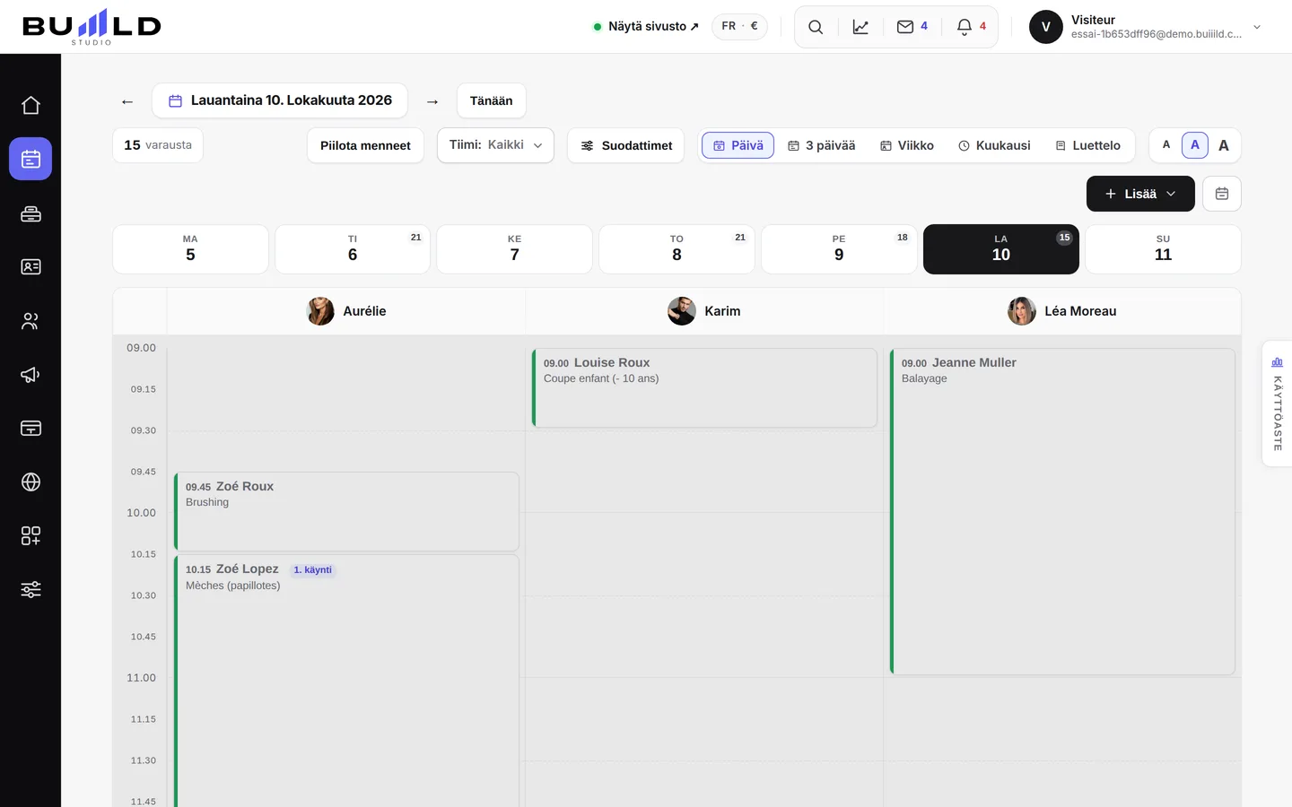The image size is (1292, 807).
Task: Click the search magnifier icon
Action: pos(816,27)
